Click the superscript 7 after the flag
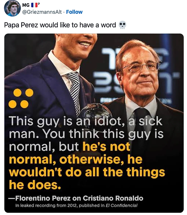Image resolution: width=187 pixels, height=215 pixels. coord(39,3)
